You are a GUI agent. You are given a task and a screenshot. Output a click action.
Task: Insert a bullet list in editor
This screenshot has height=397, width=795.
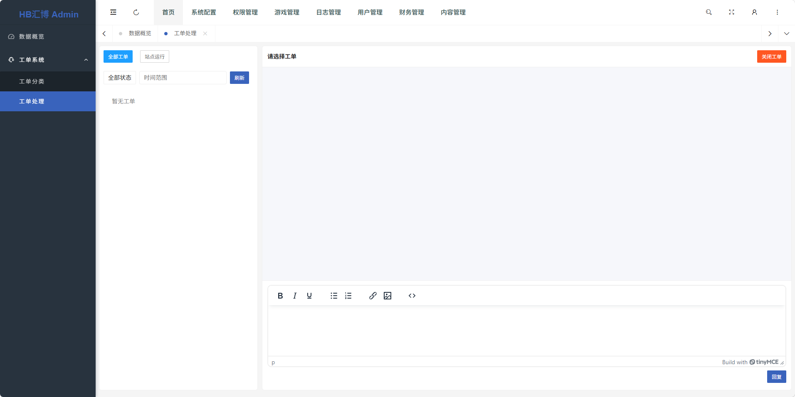(334, 296)
